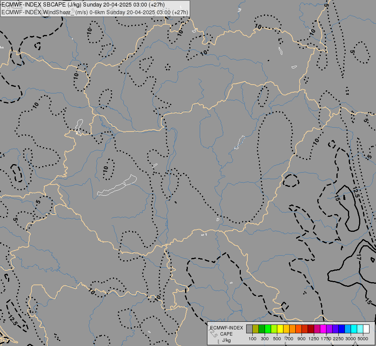Click the WindShear 0-6km title line
The image size is (376, 346).
pyautogui.click(x=95, y=12)
